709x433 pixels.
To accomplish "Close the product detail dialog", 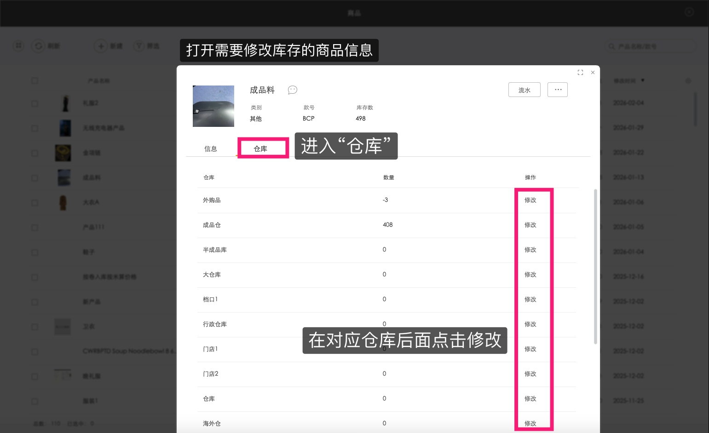I will point(593,72).
